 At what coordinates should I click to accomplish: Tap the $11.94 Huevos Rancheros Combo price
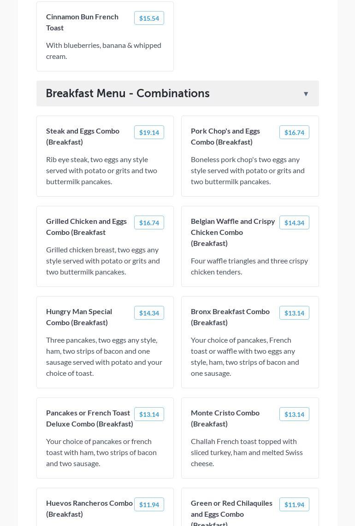[x=149, y=505]
